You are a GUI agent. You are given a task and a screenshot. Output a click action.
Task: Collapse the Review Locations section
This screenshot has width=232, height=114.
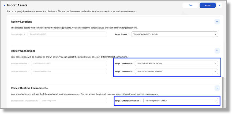pyautogui.click(x=217, y=22)
